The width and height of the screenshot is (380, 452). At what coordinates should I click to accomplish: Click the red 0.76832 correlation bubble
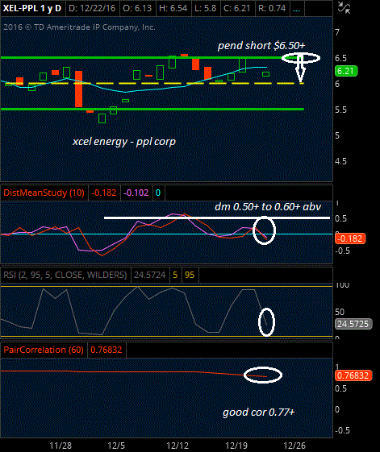pos(353,375)
